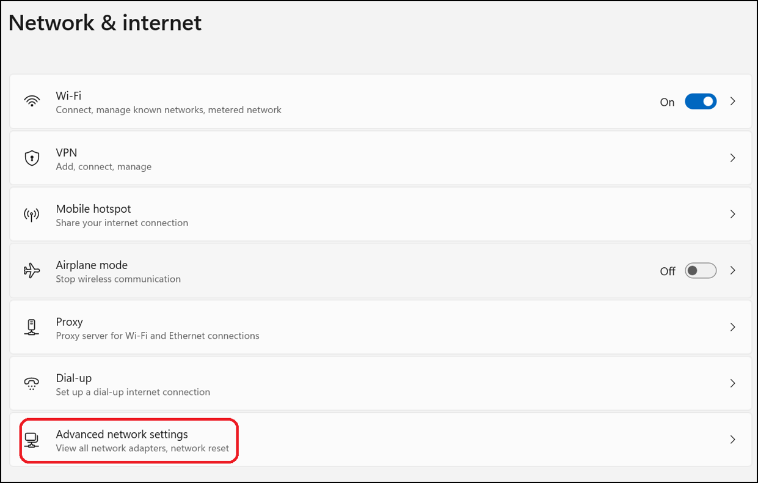Click the Airplane mode plane icon
This screenshot has width=758, height=483.
32,270
